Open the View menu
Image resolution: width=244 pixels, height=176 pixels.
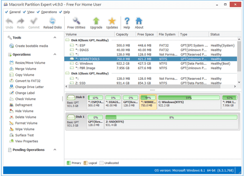point(28,12)
